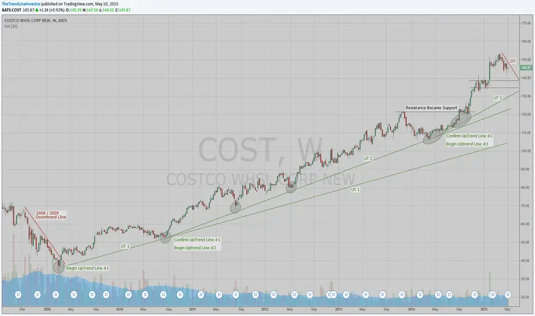Click the COSTCO WHSL CORP NEW, W, BATS title
This screenshot has height=316, width=535.
[x=36, y=21]
